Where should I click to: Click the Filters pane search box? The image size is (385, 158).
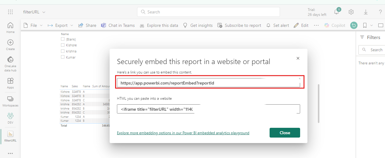372,50
